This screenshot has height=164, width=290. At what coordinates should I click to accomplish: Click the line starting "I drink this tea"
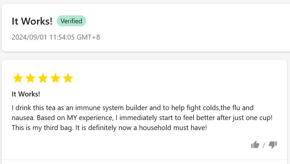[133, 108]
